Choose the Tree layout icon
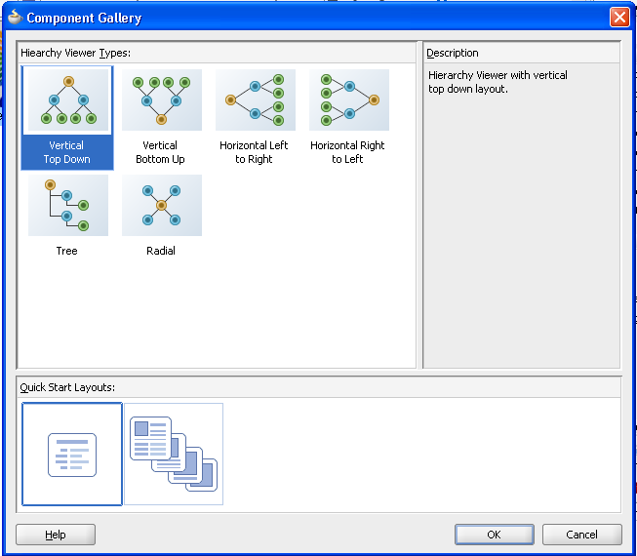The height and width of the screenshot is (556, 637). tap(67, 206)
